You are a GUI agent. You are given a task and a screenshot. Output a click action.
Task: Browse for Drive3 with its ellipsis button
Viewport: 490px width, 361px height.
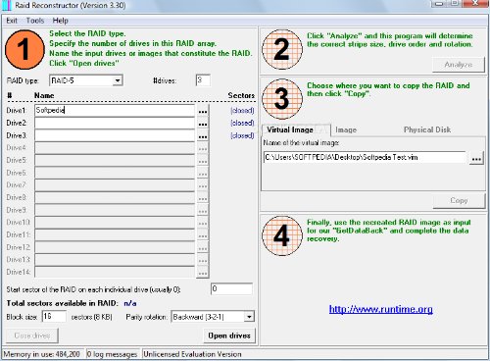[203, 136]
